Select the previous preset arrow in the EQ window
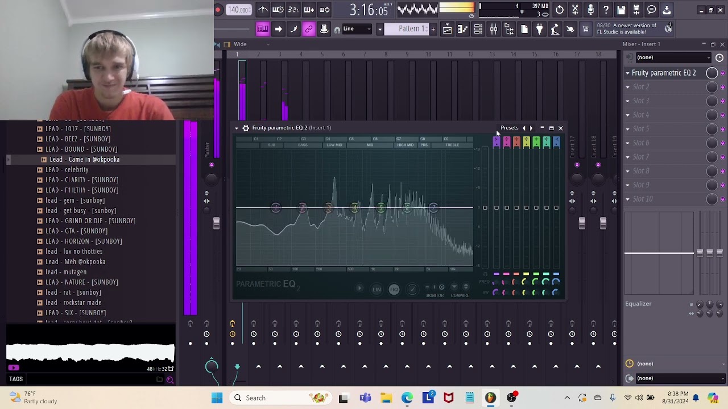The height and width of the screenshot is (409, 728). pos(524,128)
